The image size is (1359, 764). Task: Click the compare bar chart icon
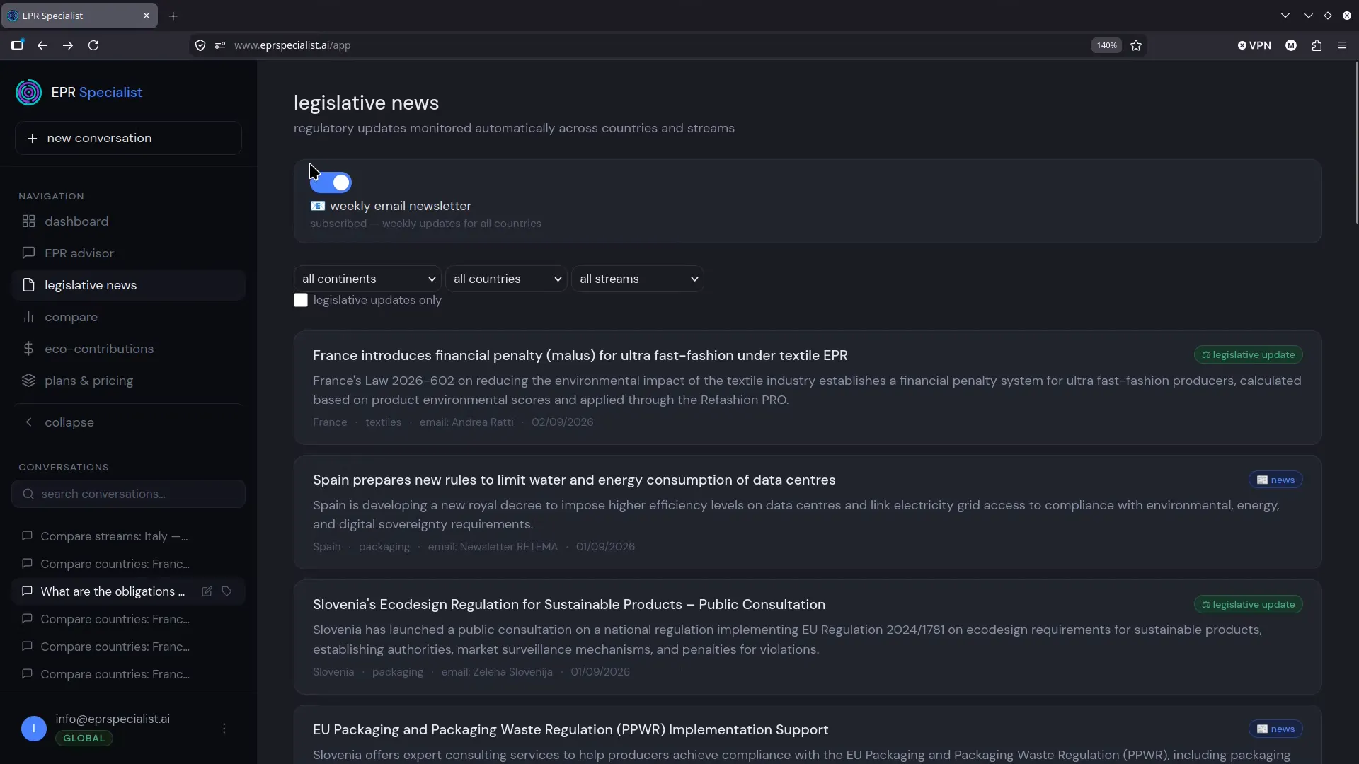click(x=28, y=317)
